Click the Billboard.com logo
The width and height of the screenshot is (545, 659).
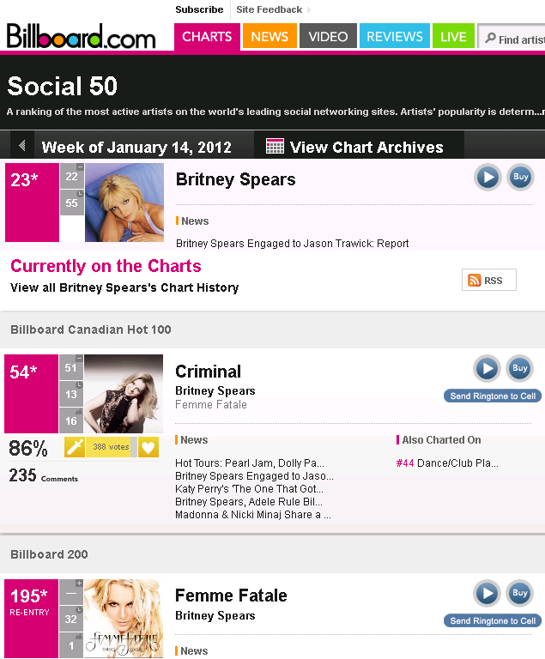(x=82, y=37)
